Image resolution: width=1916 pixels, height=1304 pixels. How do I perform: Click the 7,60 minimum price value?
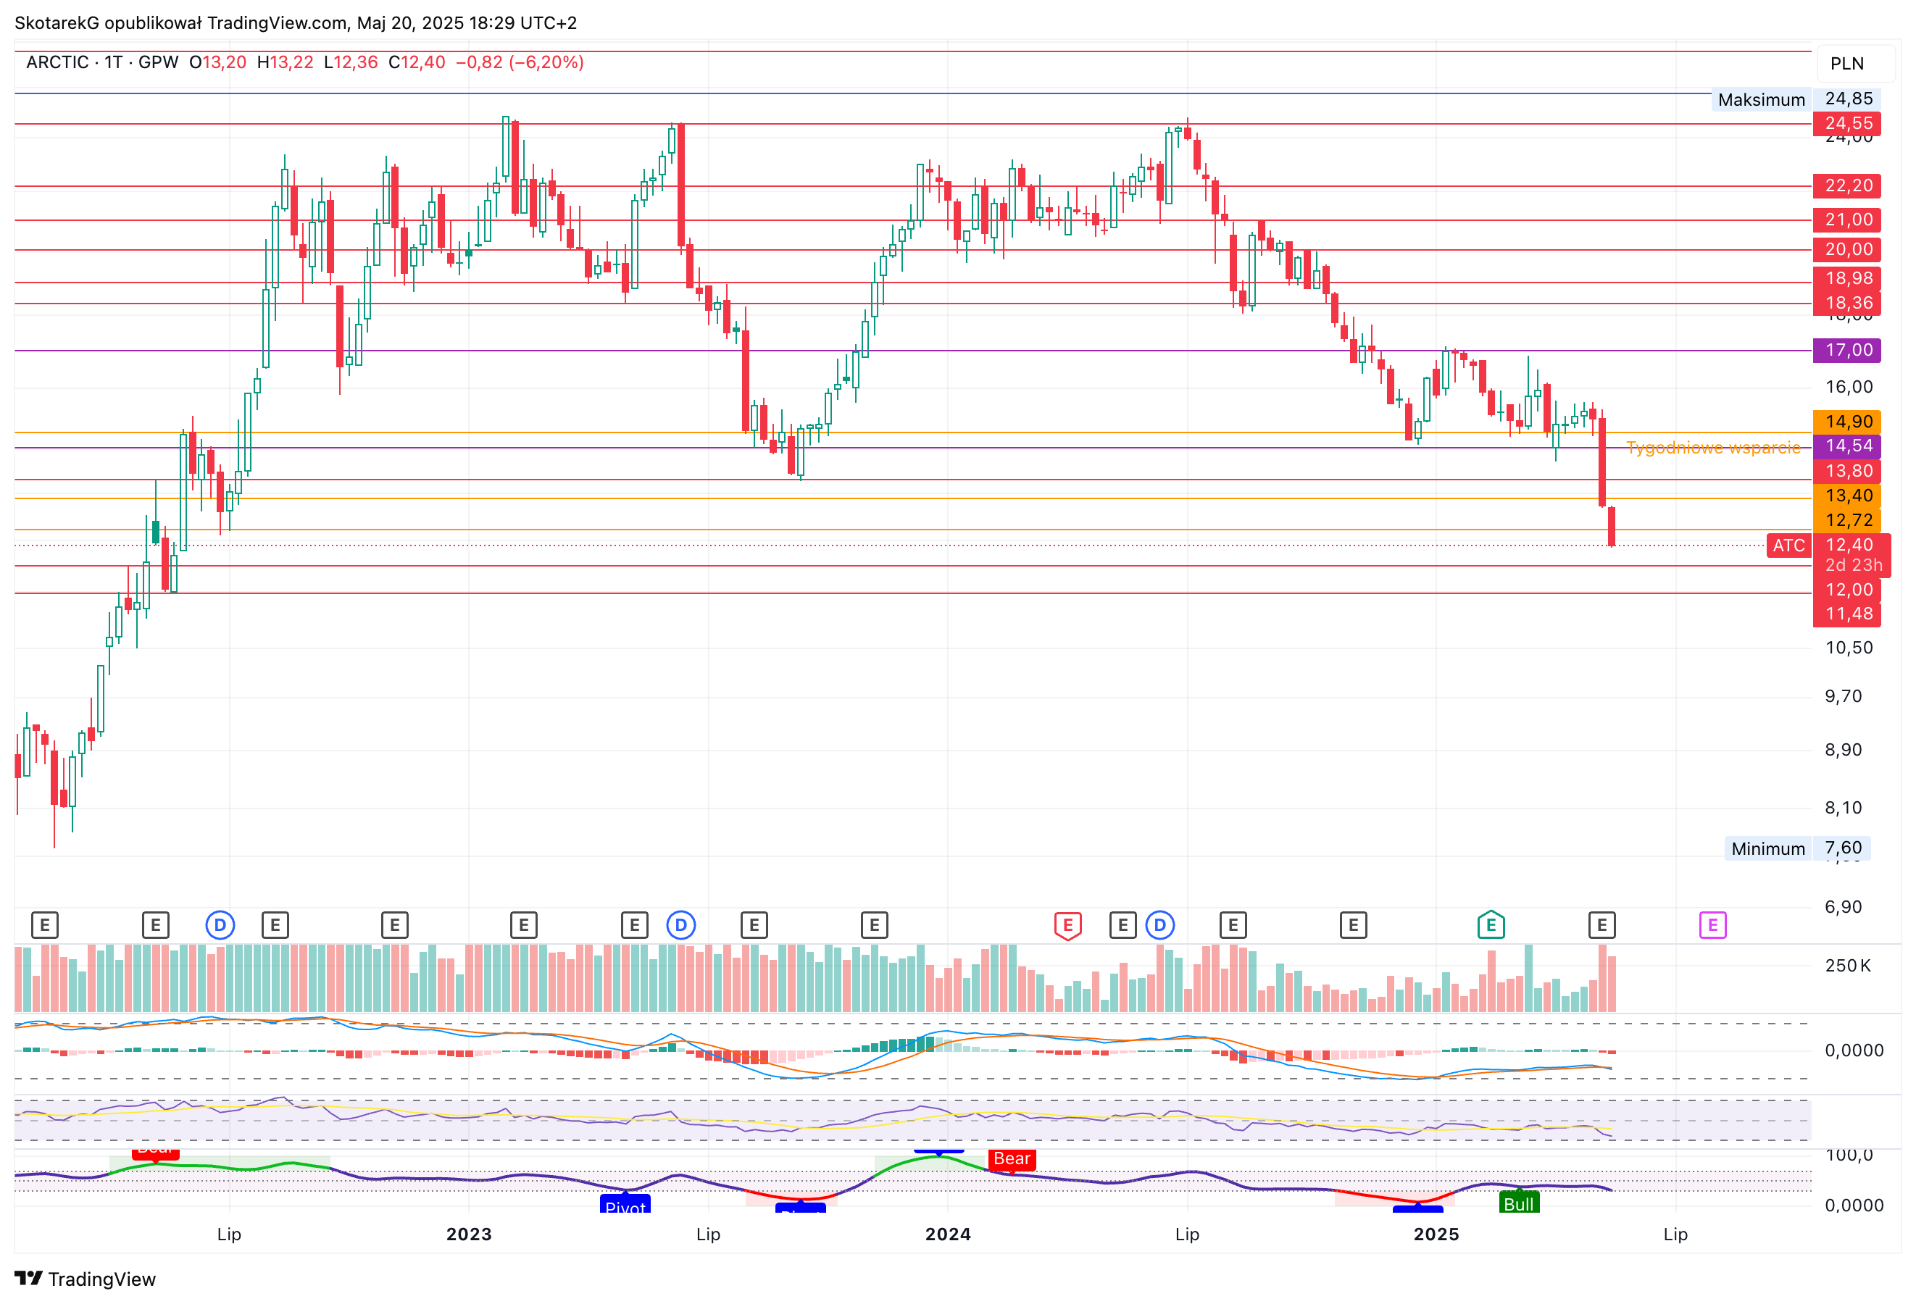click(1843, 848)
